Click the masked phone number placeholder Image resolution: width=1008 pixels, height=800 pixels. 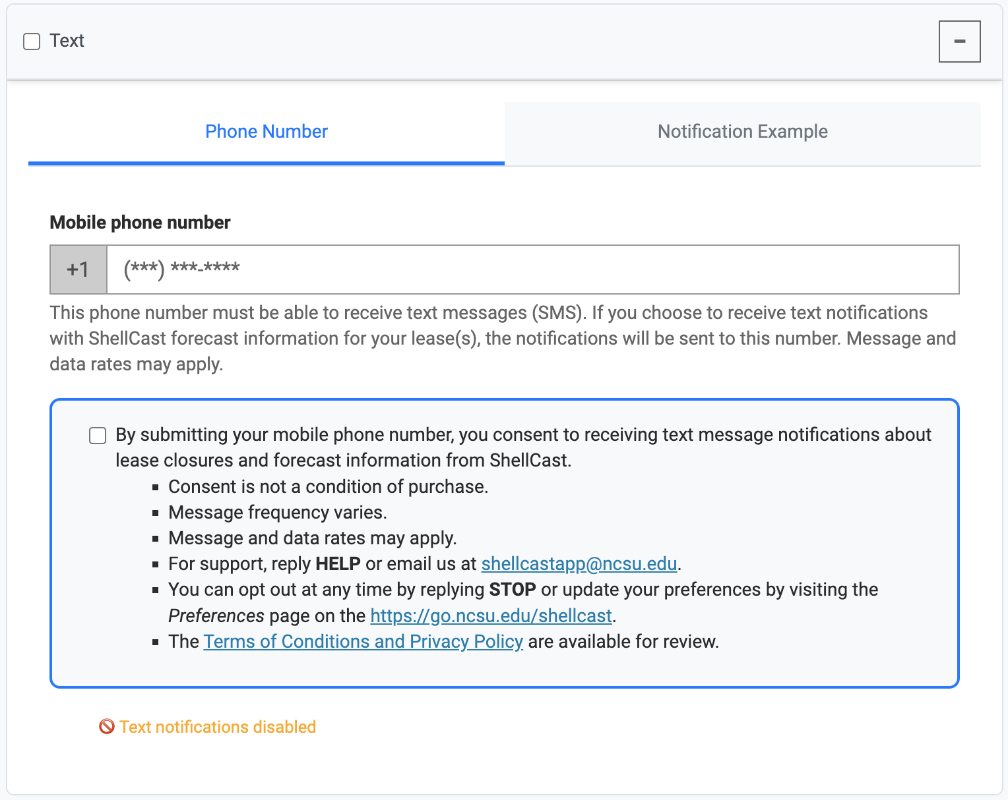pos(181,270)
